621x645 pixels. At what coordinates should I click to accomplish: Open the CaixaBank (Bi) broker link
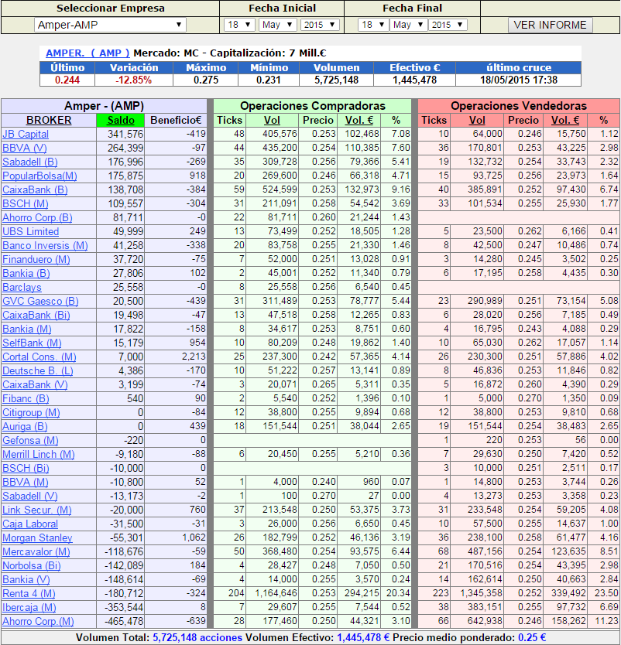click(36, 315)
